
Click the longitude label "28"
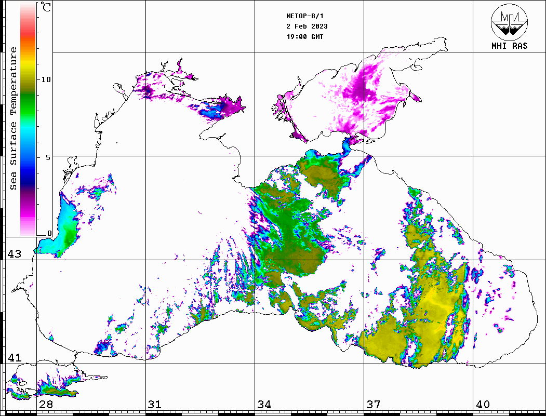[46, 404]
